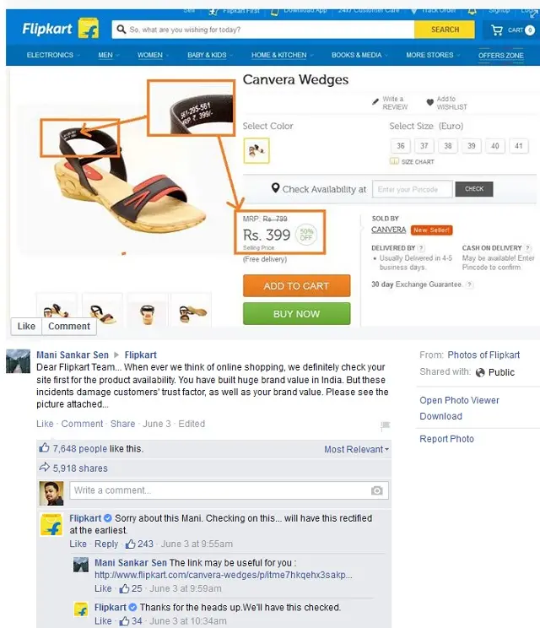540x628 pixels.
Task: Open the Offers Zone tab
Action: [501, 56]
